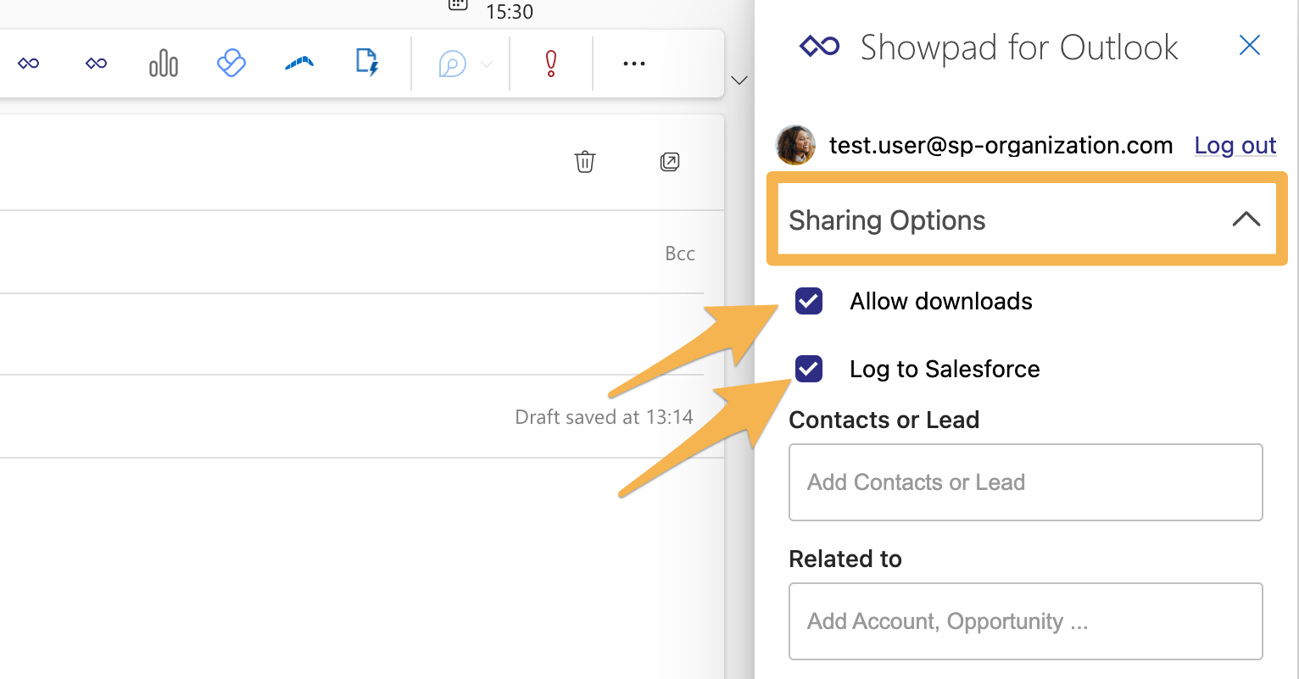
Task: Mark message as high importance
Action: tap(551, 64)
